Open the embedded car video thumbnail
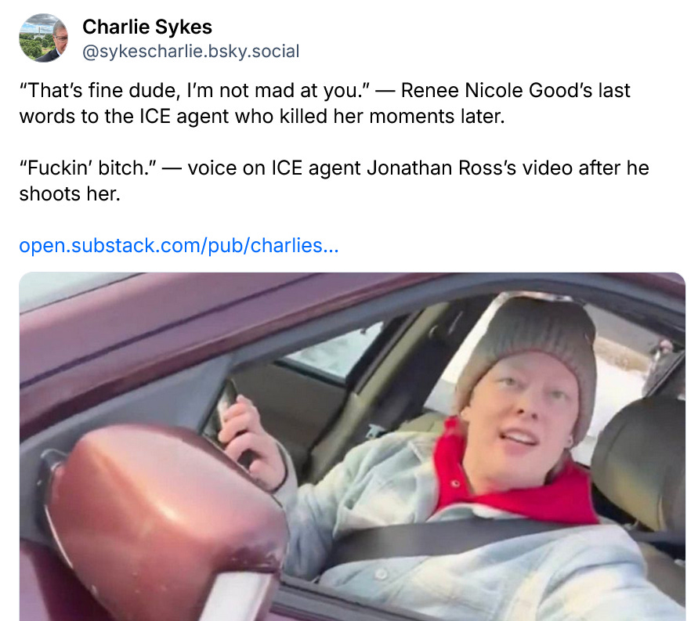This screenshot has width=698, height=621. point(352,446)
